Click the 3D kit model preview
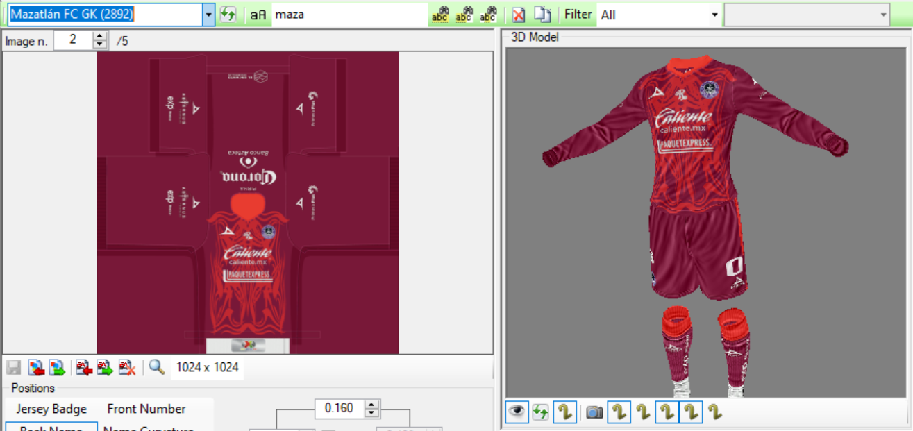The width and height of the screenshot is (913, 431). pos(707,222)
